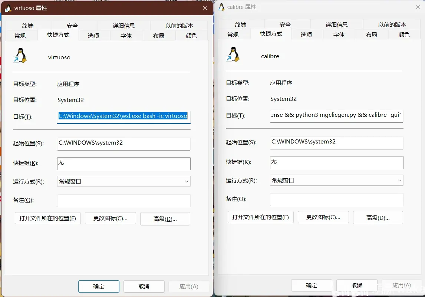Click 打开文件所在的位置 in calibre properties
Screen dimensions: 425x297
coord(261,217)
